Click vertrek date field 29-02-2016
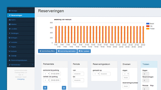The width and height of the screenshot is (161, 90). pyautogui.click(x=55, y=80)
